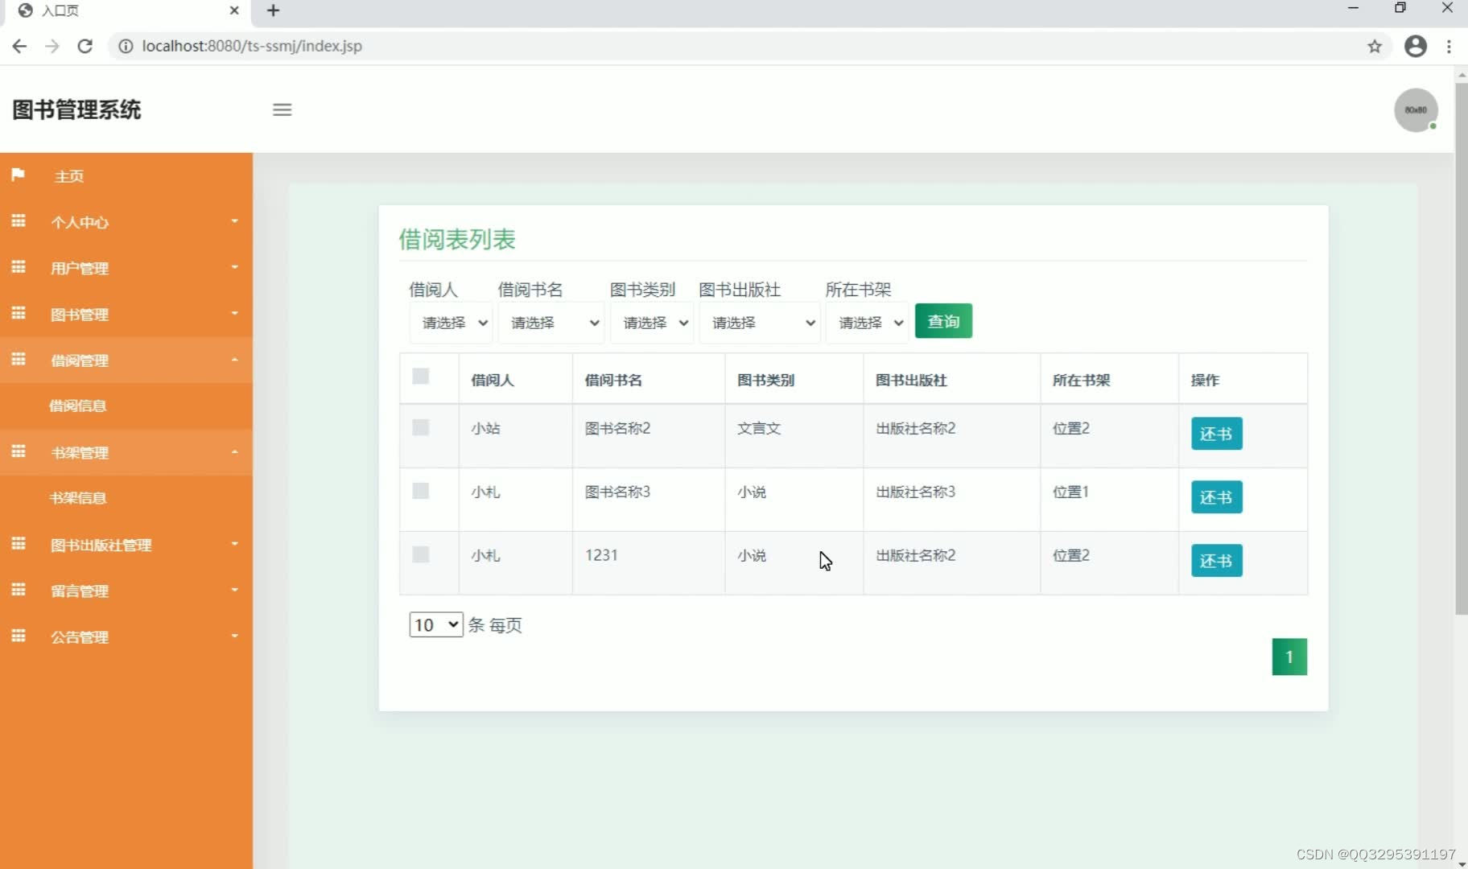Collapse 借阅管理 menu arrow
Screen dimensions: 1468x869
[x=234, y=360]
